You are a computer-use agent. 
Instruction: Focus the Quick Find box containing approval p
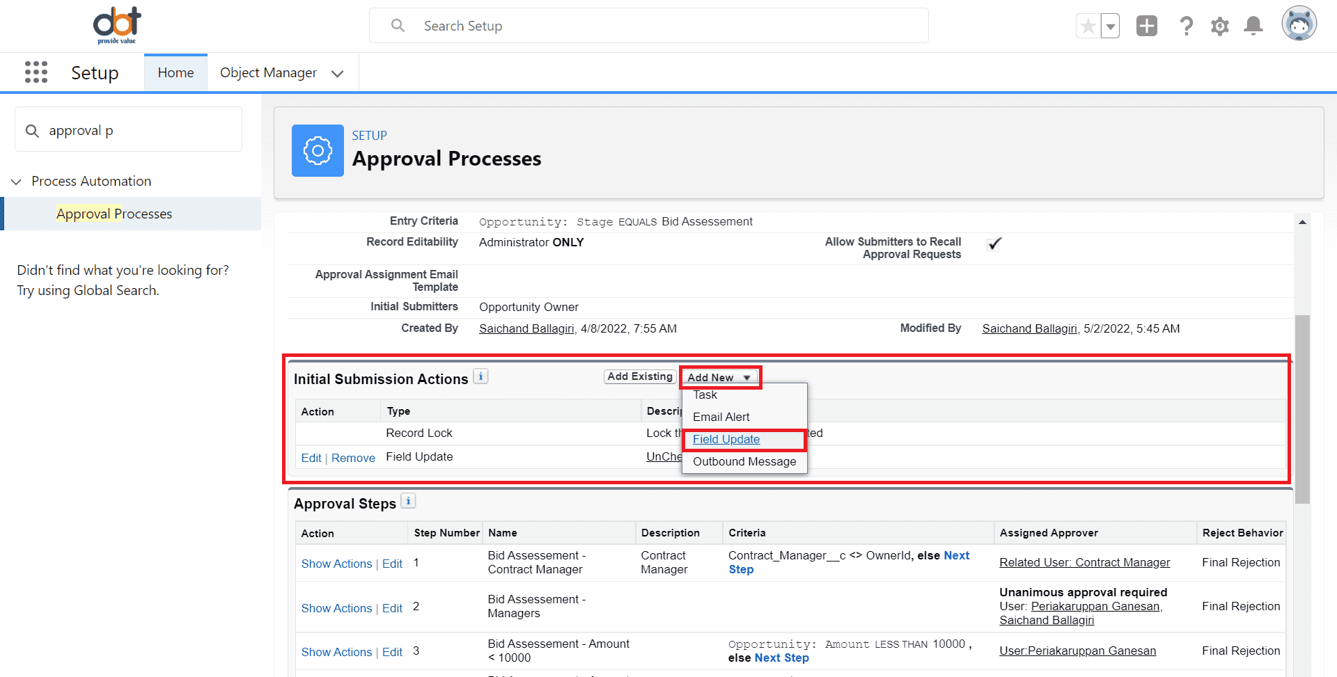[x=129, y=129]
